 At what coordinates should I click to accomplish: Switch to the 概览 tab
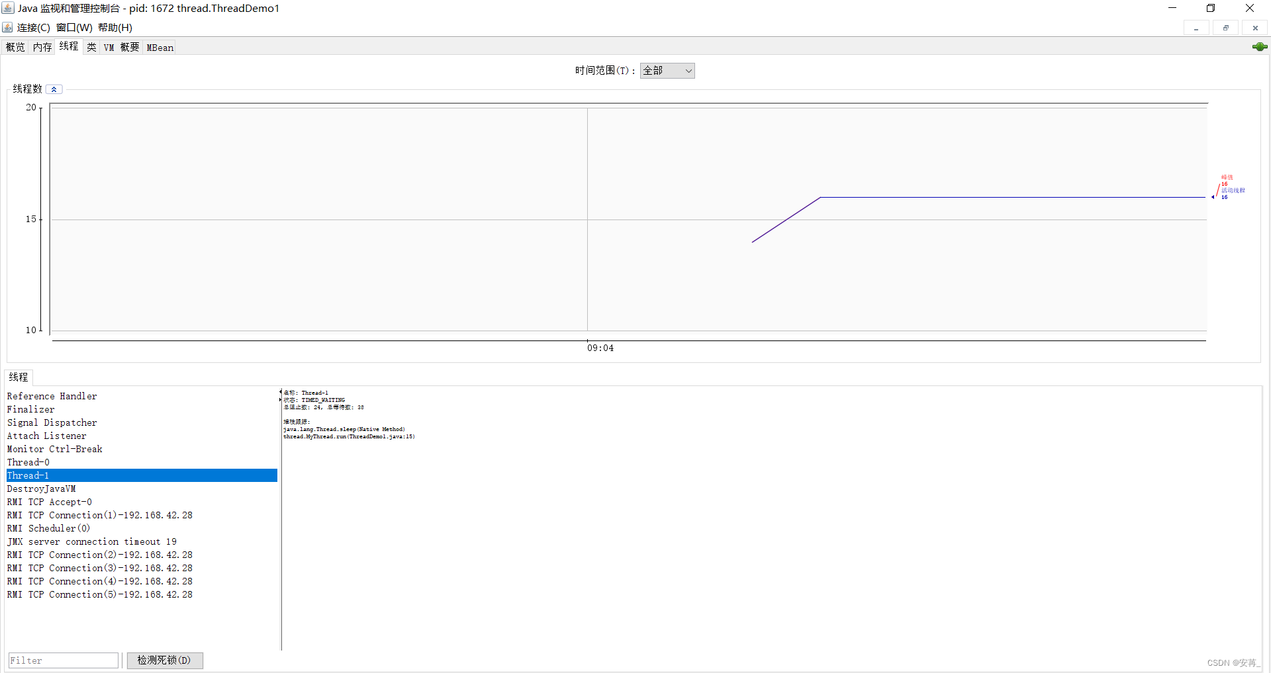(15, 48)
